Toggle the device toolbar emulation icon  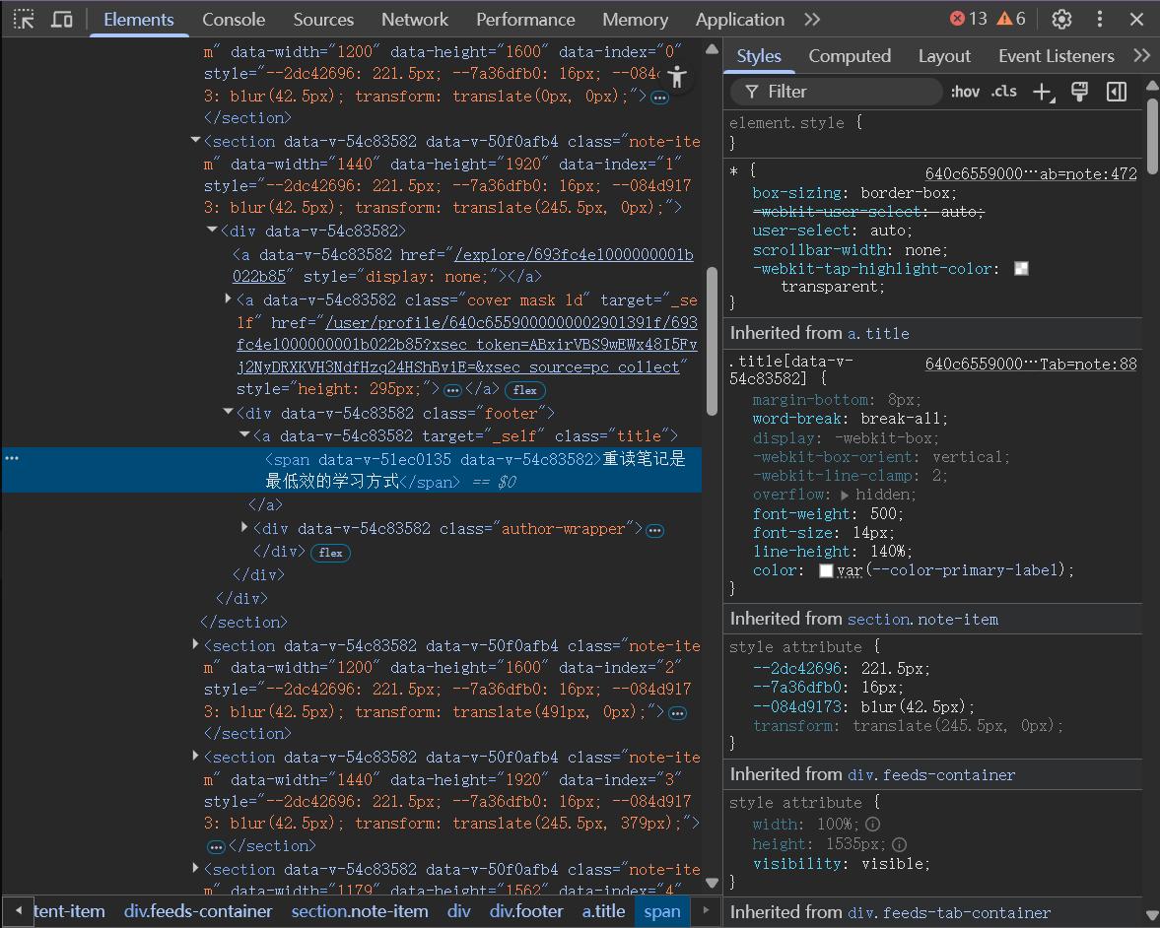tap(61, 19)
